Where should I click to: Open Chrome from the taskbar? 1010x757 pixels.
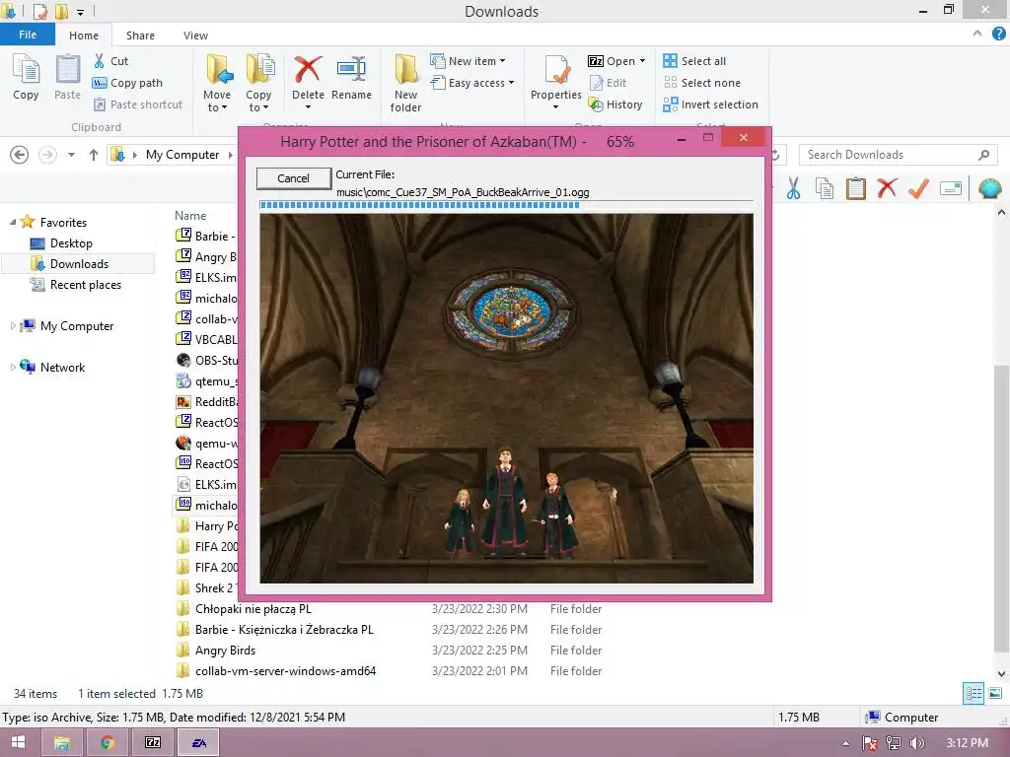pyautogui.click(x=107, y=743)
